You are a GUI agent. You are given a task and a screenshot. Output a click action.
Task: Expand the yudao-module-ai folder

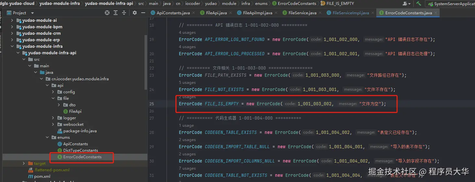point(12,20)
